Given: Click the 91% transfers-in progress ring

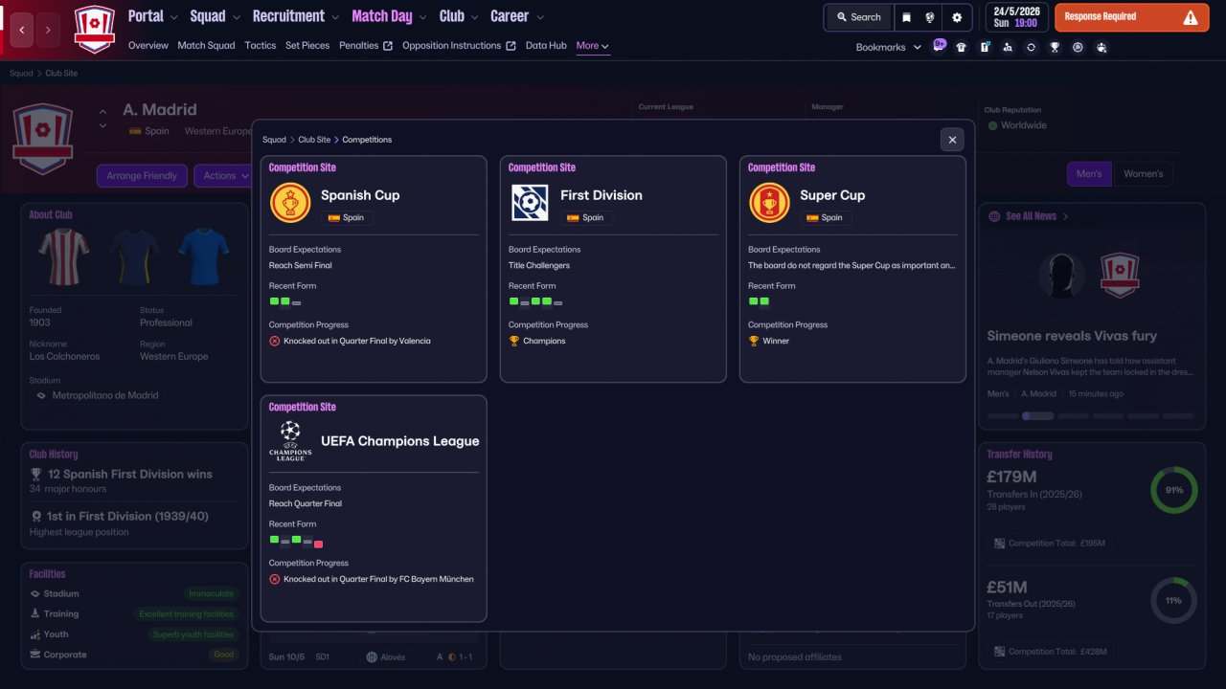Looking at the screenshot, I should click(1173, 490).
